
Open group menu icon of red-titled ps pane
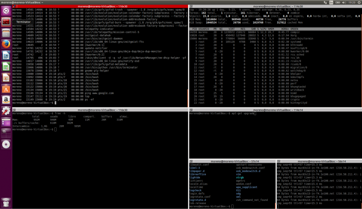(x=14, y=6)
